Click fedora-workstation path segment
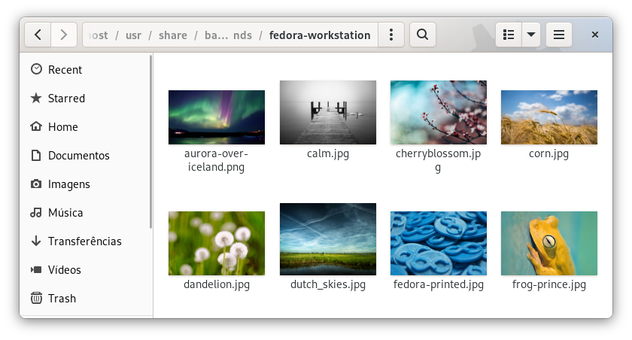 click(320, 35)
